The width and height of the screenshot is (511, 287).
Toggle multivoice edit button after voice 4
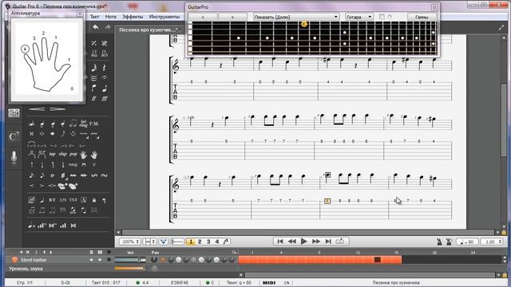tap(226, 242)
